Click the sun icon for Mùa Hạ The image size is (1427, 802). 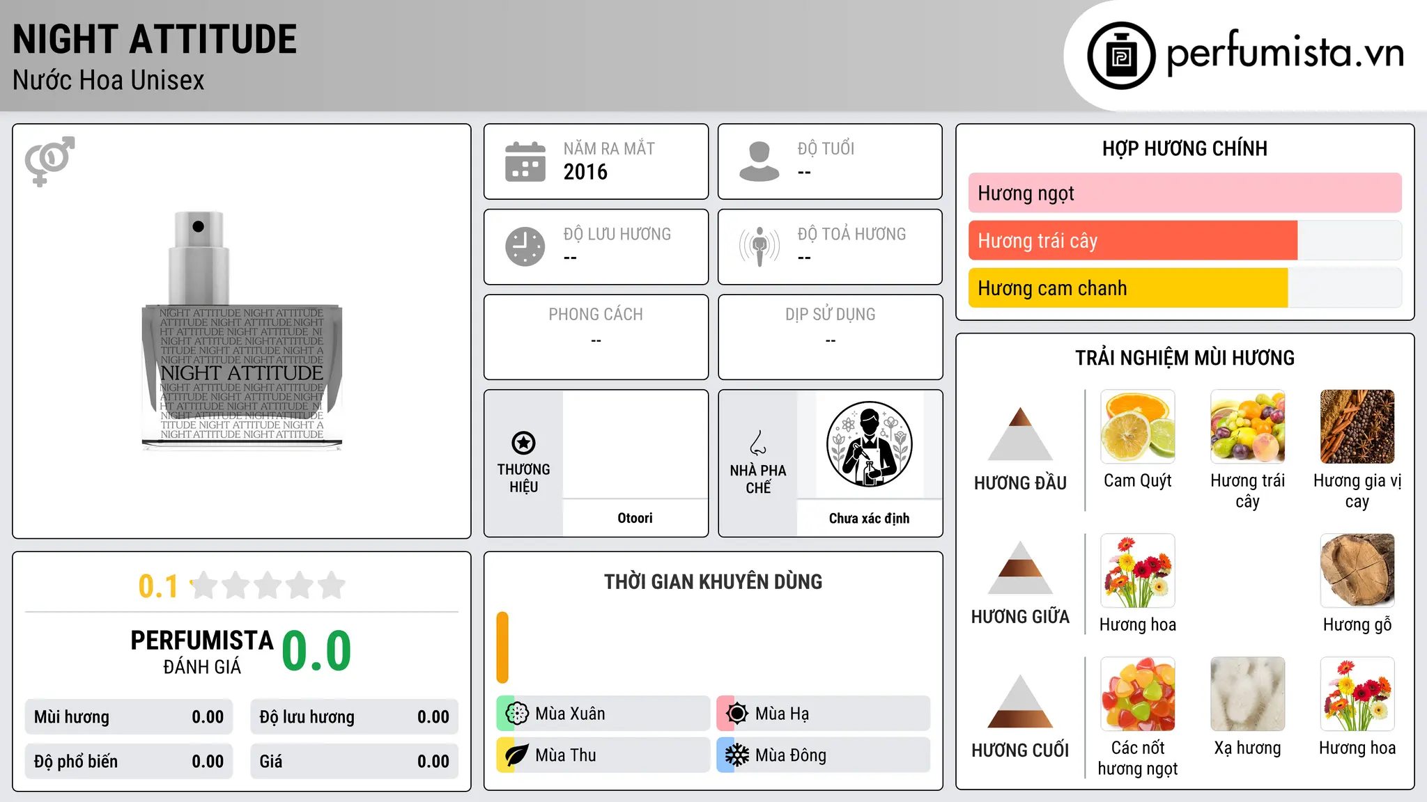coord(737,714)
